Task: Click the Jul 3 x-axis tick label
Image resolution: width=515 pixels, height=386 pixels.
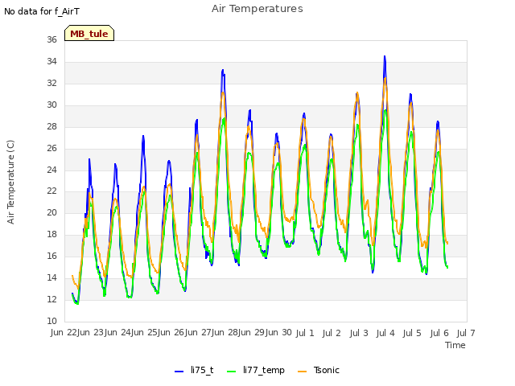Action: pyautogui.click(x=359, y=333)
